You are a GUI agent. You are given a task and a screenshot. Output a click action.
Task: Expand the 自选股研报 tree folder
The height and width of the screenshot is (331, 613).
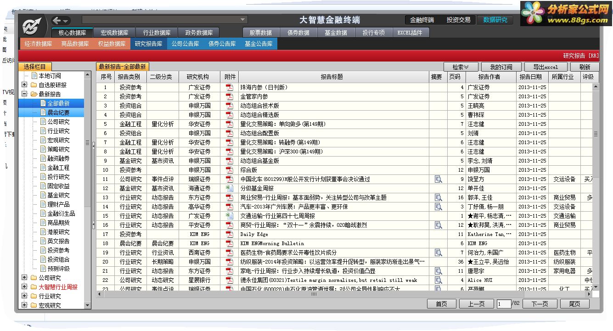24,85
